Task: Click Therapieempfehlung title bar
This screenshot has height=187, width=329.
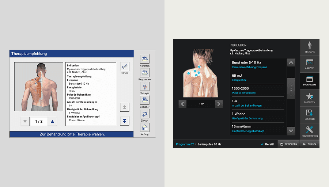Action: 72,54
